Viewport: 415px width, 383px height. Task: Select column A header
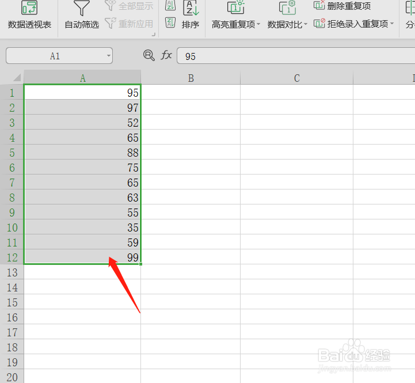pos(82,78)
